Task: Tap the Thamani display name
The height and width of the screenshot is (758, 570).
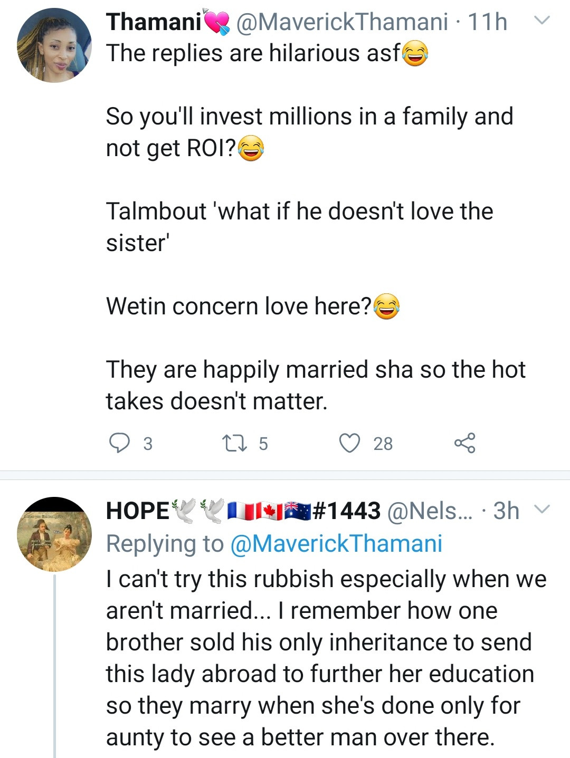Action: [x=154, y=22]
